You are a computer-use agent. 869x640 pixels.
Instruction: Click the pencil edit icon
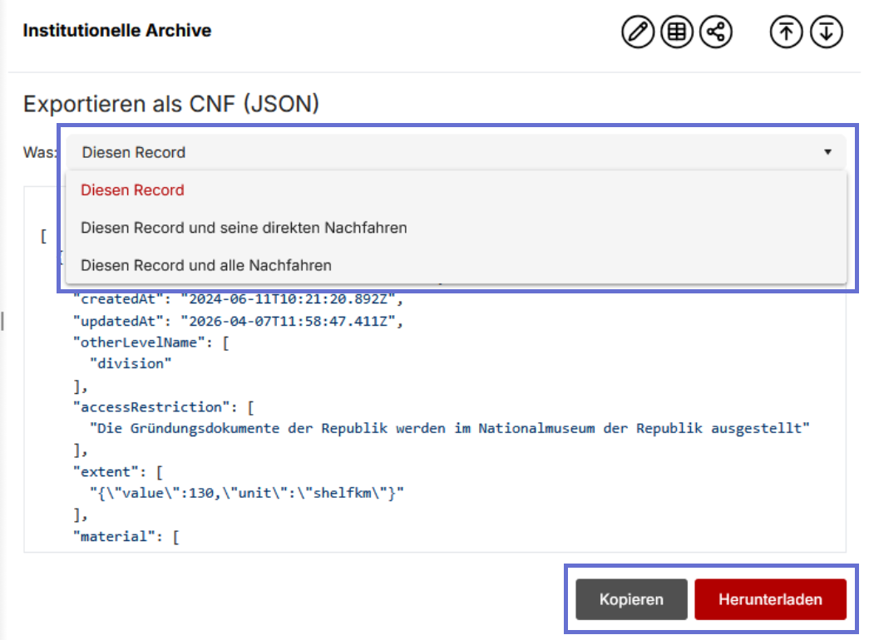(x=637, y=32)
